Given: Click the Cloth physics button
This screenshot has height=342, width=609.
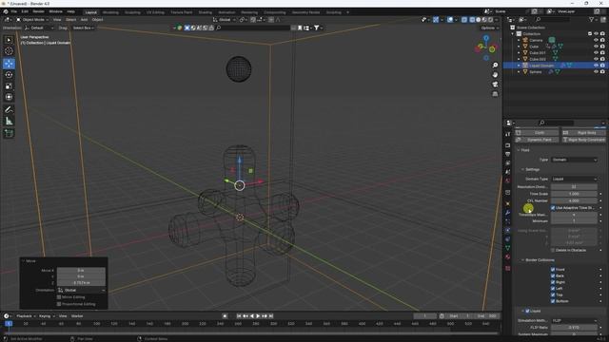Looking at the screenshot, I should pyautogui.click(x=537, y=133).
